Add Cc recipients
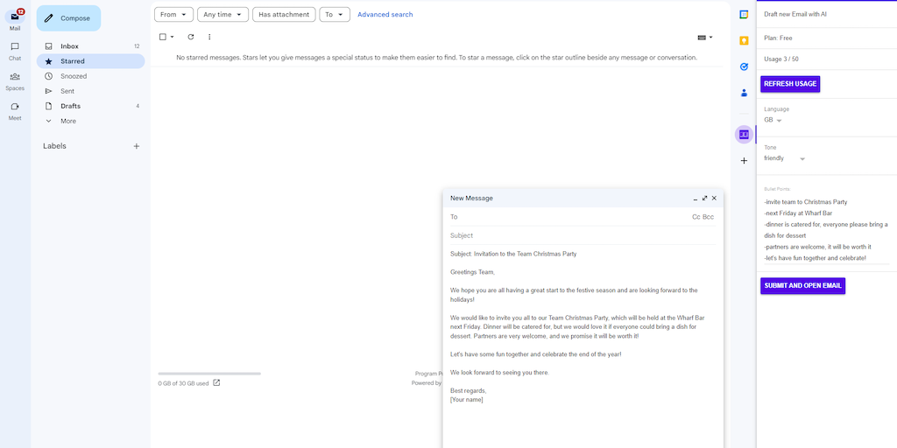Screen dimensions: 897x448 tap(696, 217)
